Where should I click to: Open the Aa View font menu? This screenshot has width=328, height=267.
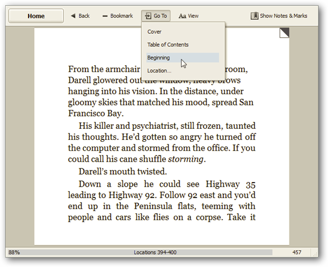tap(188, 16)
